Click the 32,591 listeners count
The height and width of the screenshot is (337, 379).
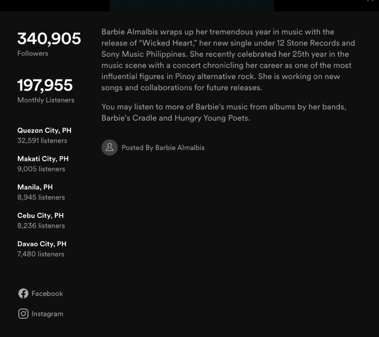click(42, 141)
